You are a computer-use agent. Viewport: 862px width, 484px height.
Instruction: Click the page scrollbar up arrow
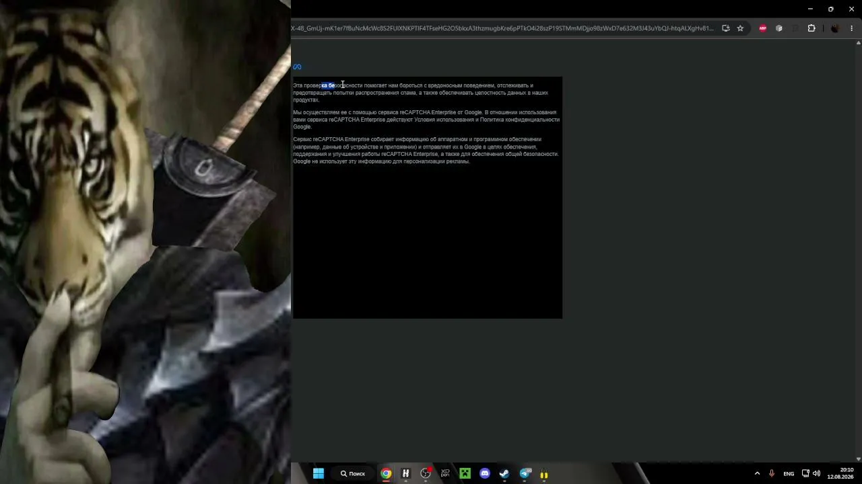coord(859,43)
